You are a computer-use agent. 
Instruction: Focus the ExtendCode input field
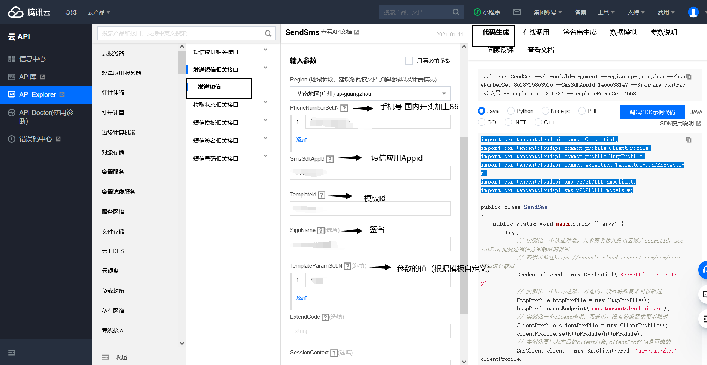370,331
